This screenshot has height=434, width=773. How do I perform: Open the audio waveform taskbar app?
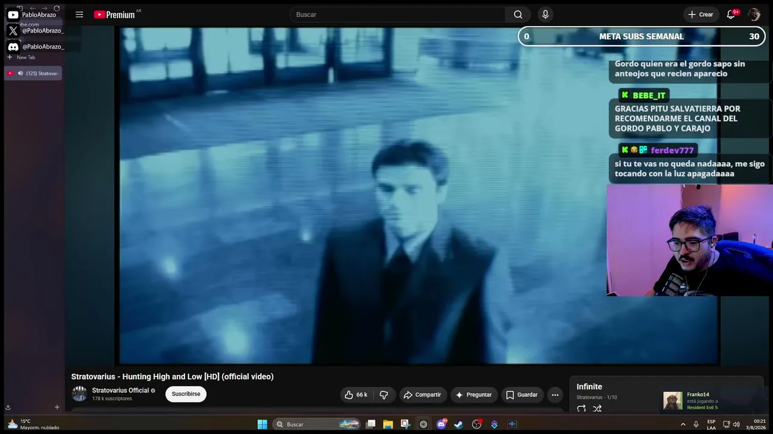click(x=512, y=424)
